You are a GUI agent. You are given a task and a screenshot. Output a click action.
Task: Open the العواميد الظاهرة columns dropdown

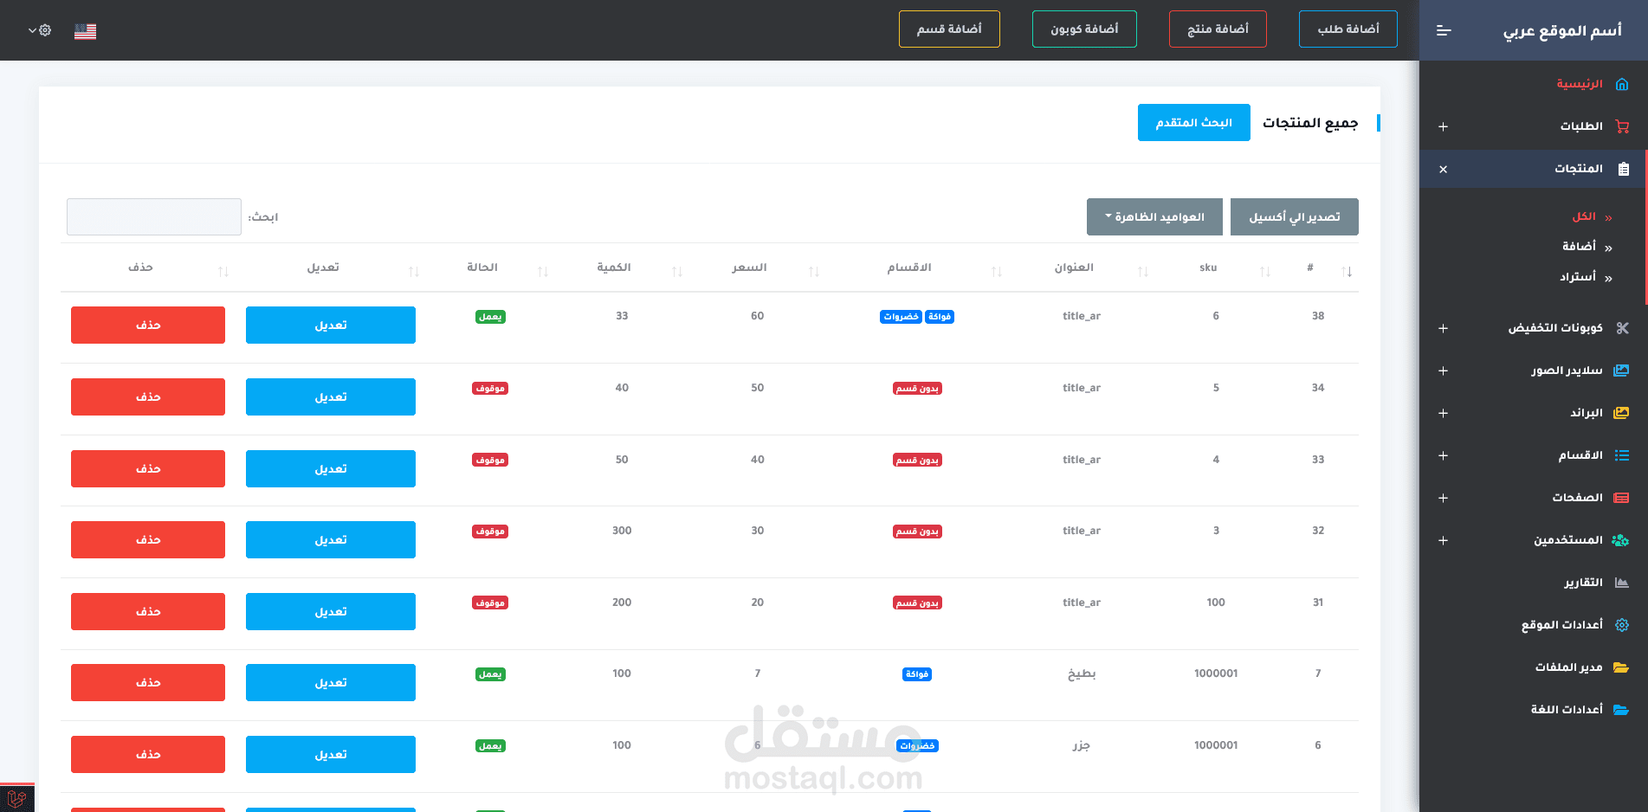pyautogui.click(x=1154, y=216)
